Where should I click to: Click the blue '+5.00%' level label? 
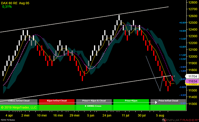(183, 23)
